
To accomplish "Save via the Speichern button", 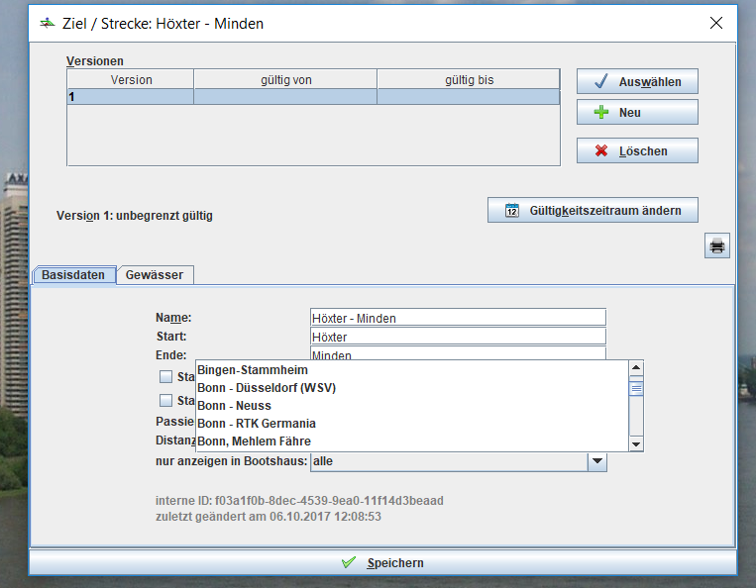I will (381, 562).
